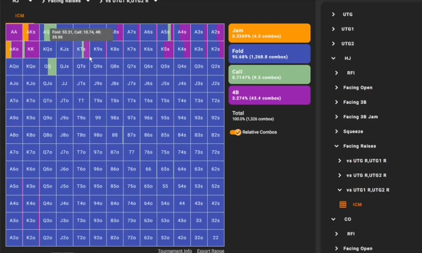Expand vs UTG R,UTG1 R node
The height and width of the screenshot is (253, 422).
tap(339, 161)
